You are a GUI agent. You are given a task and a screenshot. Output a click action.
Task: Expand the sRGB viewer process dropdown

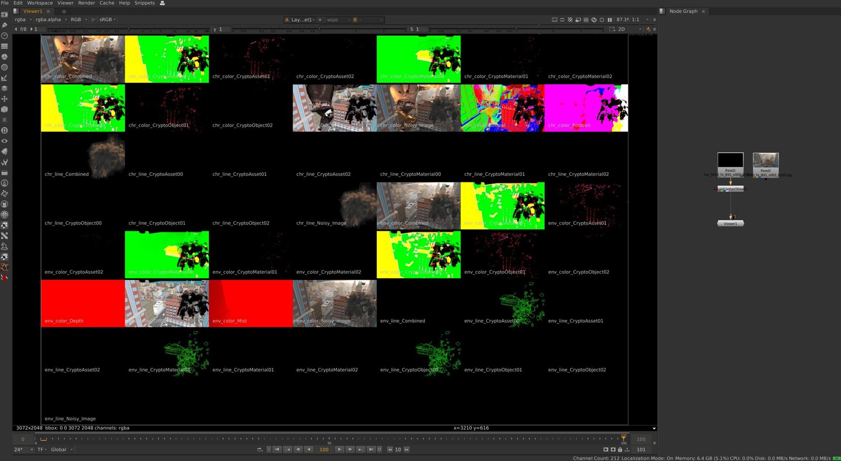click(107, 20)
